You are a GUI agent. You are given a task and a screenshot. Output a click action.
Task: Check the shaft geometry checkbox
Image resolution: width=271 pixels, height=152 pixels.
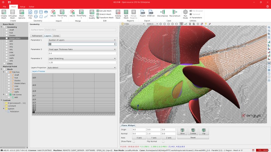[7, 30]
